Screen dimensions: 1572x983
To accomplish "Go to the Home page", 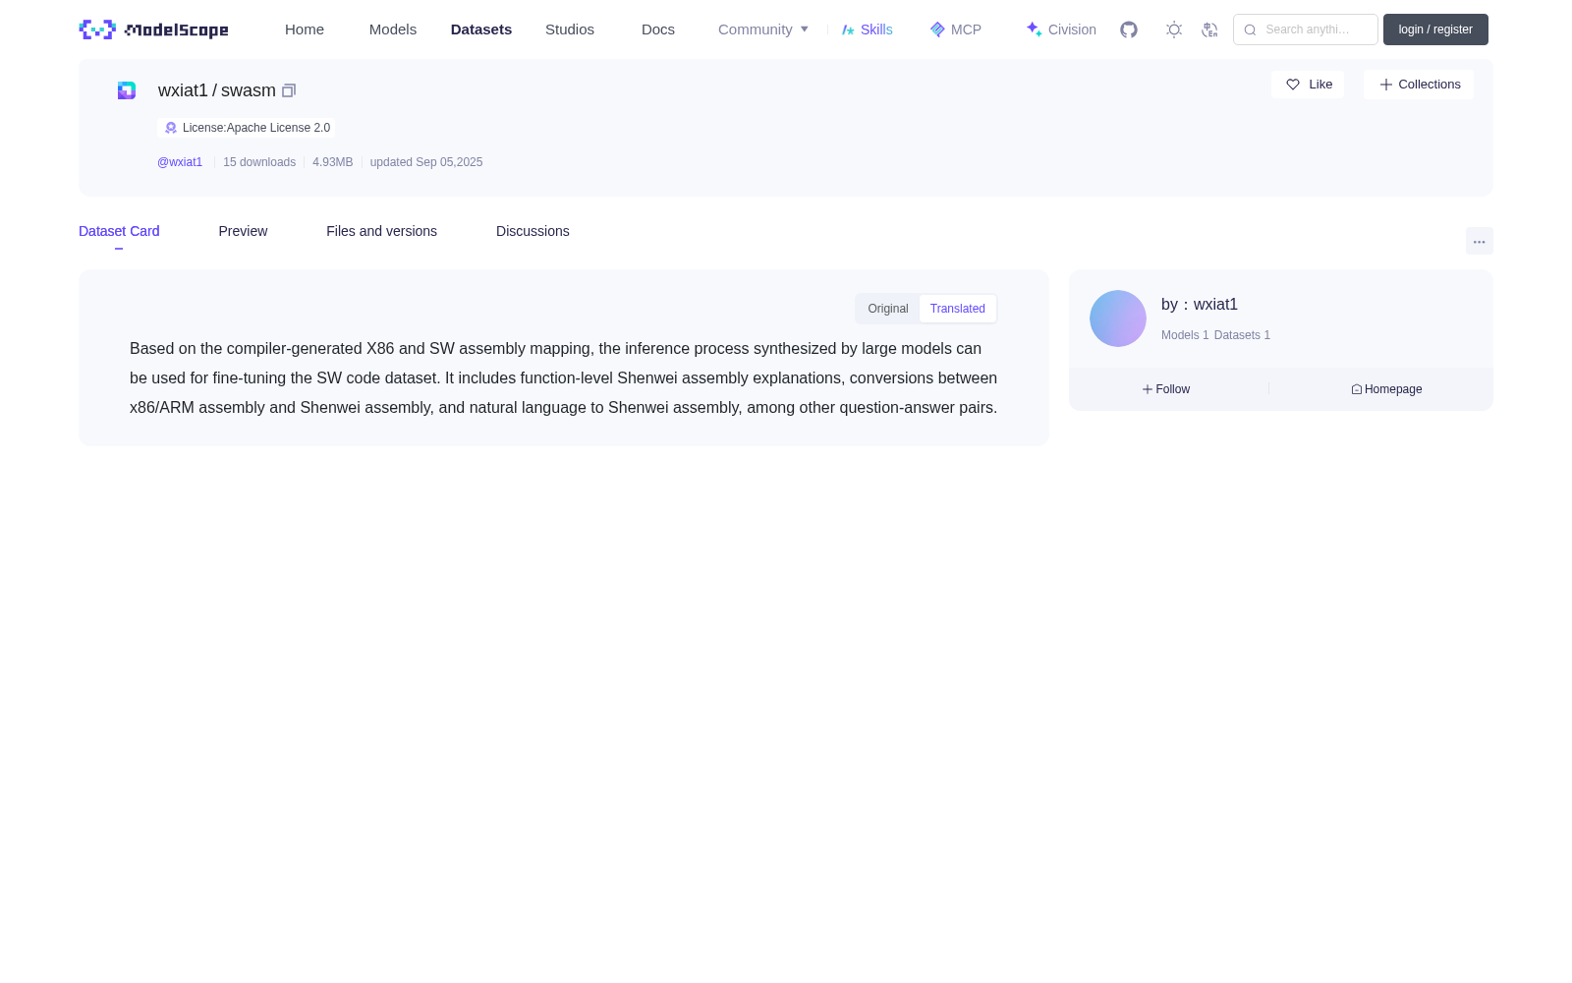I will 305,29.
